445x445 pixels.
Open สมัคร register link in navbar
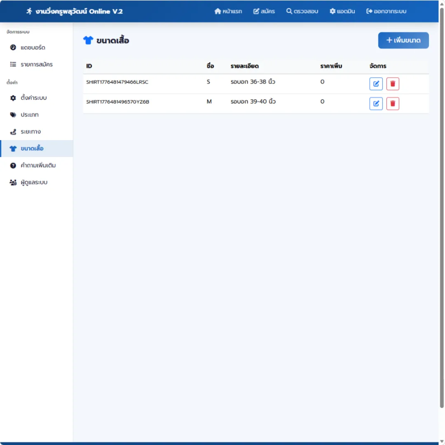(x=264, y=12)
